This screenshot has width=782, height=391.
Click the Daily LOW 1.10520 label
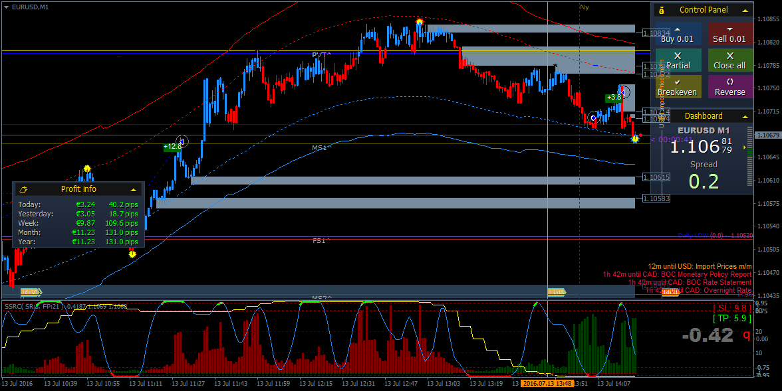click(716, 236)
